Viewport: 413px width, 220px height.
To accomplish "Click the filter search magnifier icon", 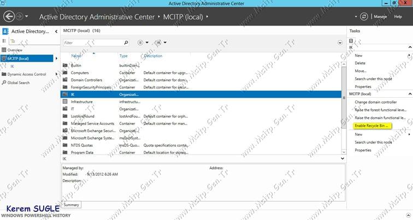I will [126, 43].
